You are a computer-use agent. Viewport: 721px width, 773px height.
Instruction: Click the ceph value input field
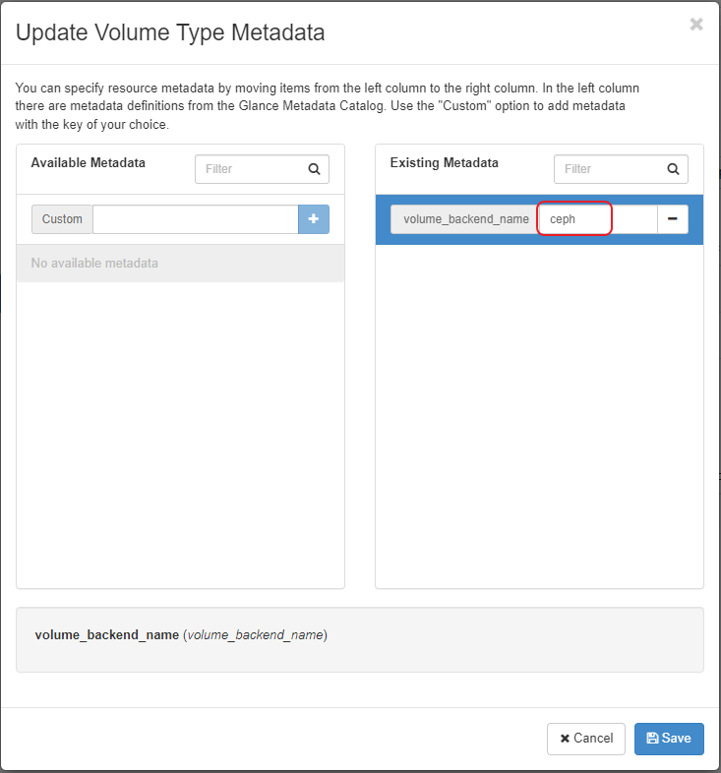tap(596, 219)
